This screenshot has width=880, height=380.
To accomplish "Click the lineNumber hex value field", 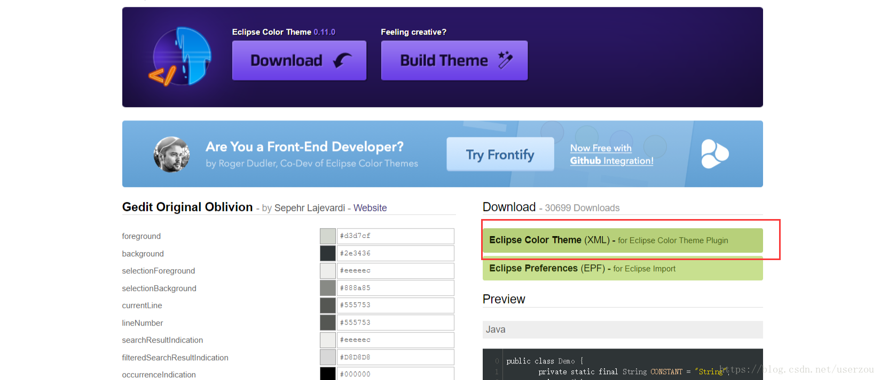I will pyautogui.click(x=396, y=322).
